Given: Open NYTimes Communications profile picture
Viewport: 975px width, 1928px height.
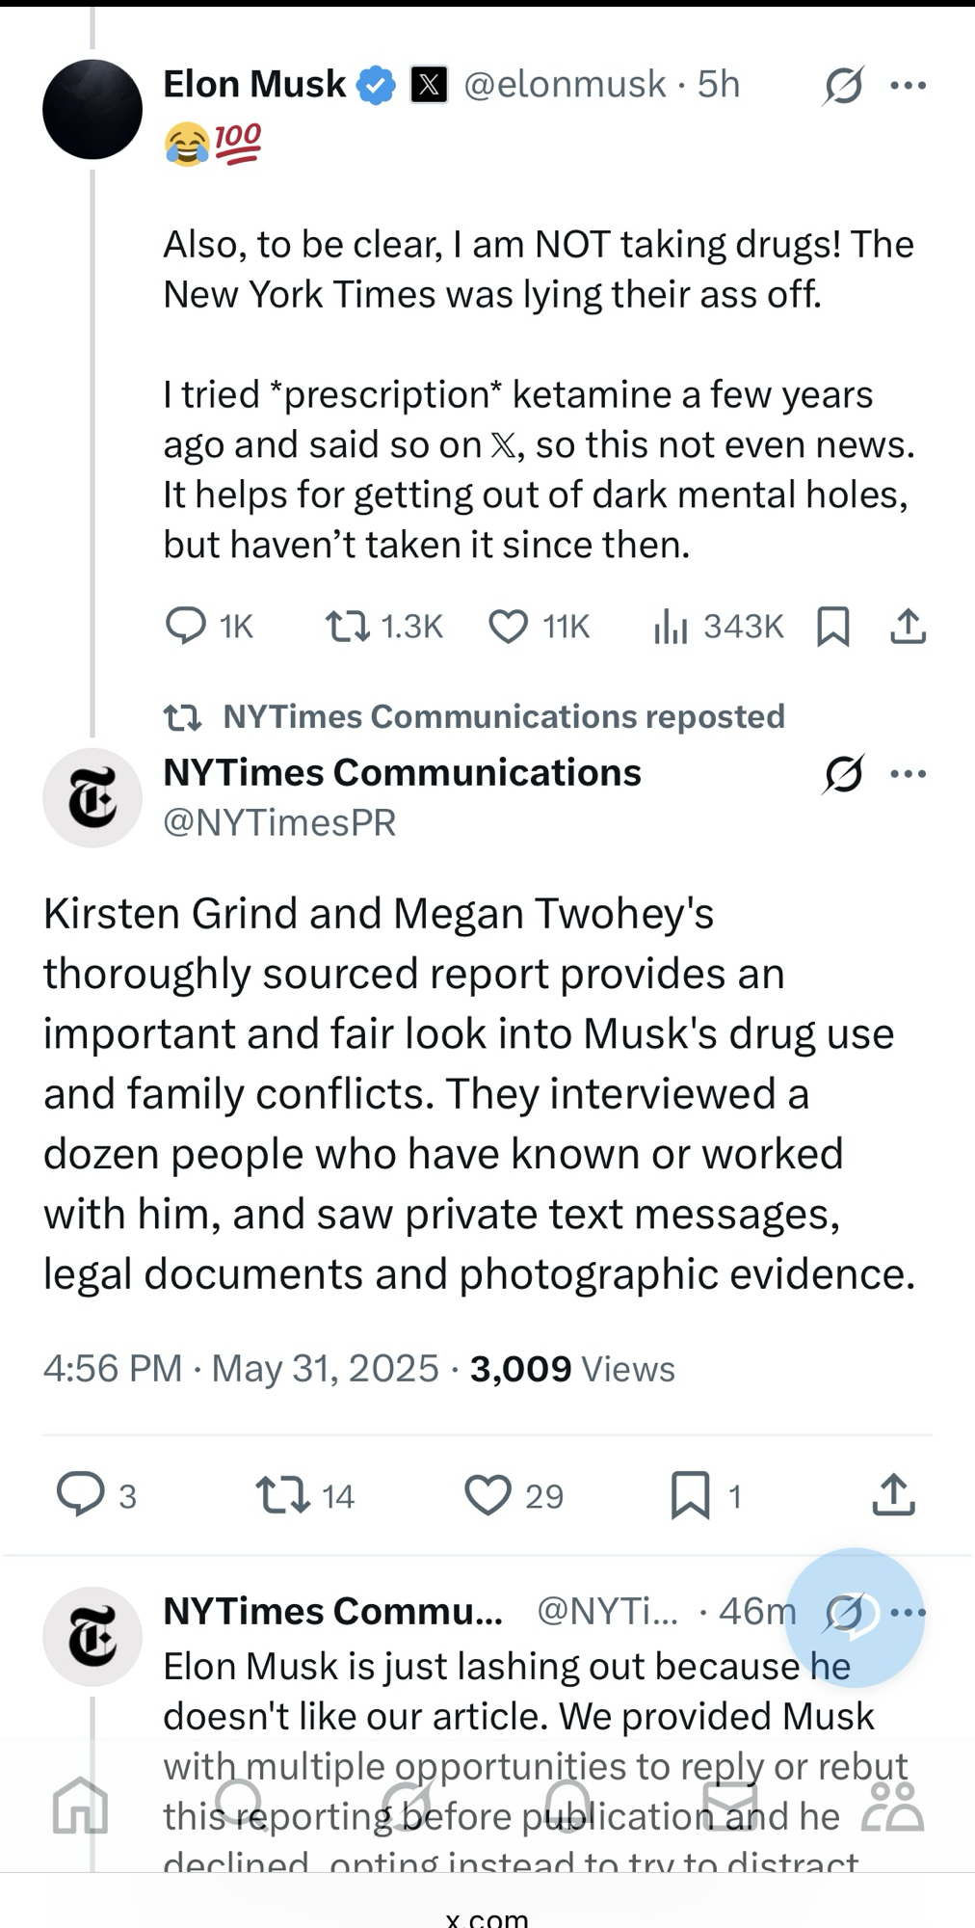Looking at the screenshot, I should point(92,798).
